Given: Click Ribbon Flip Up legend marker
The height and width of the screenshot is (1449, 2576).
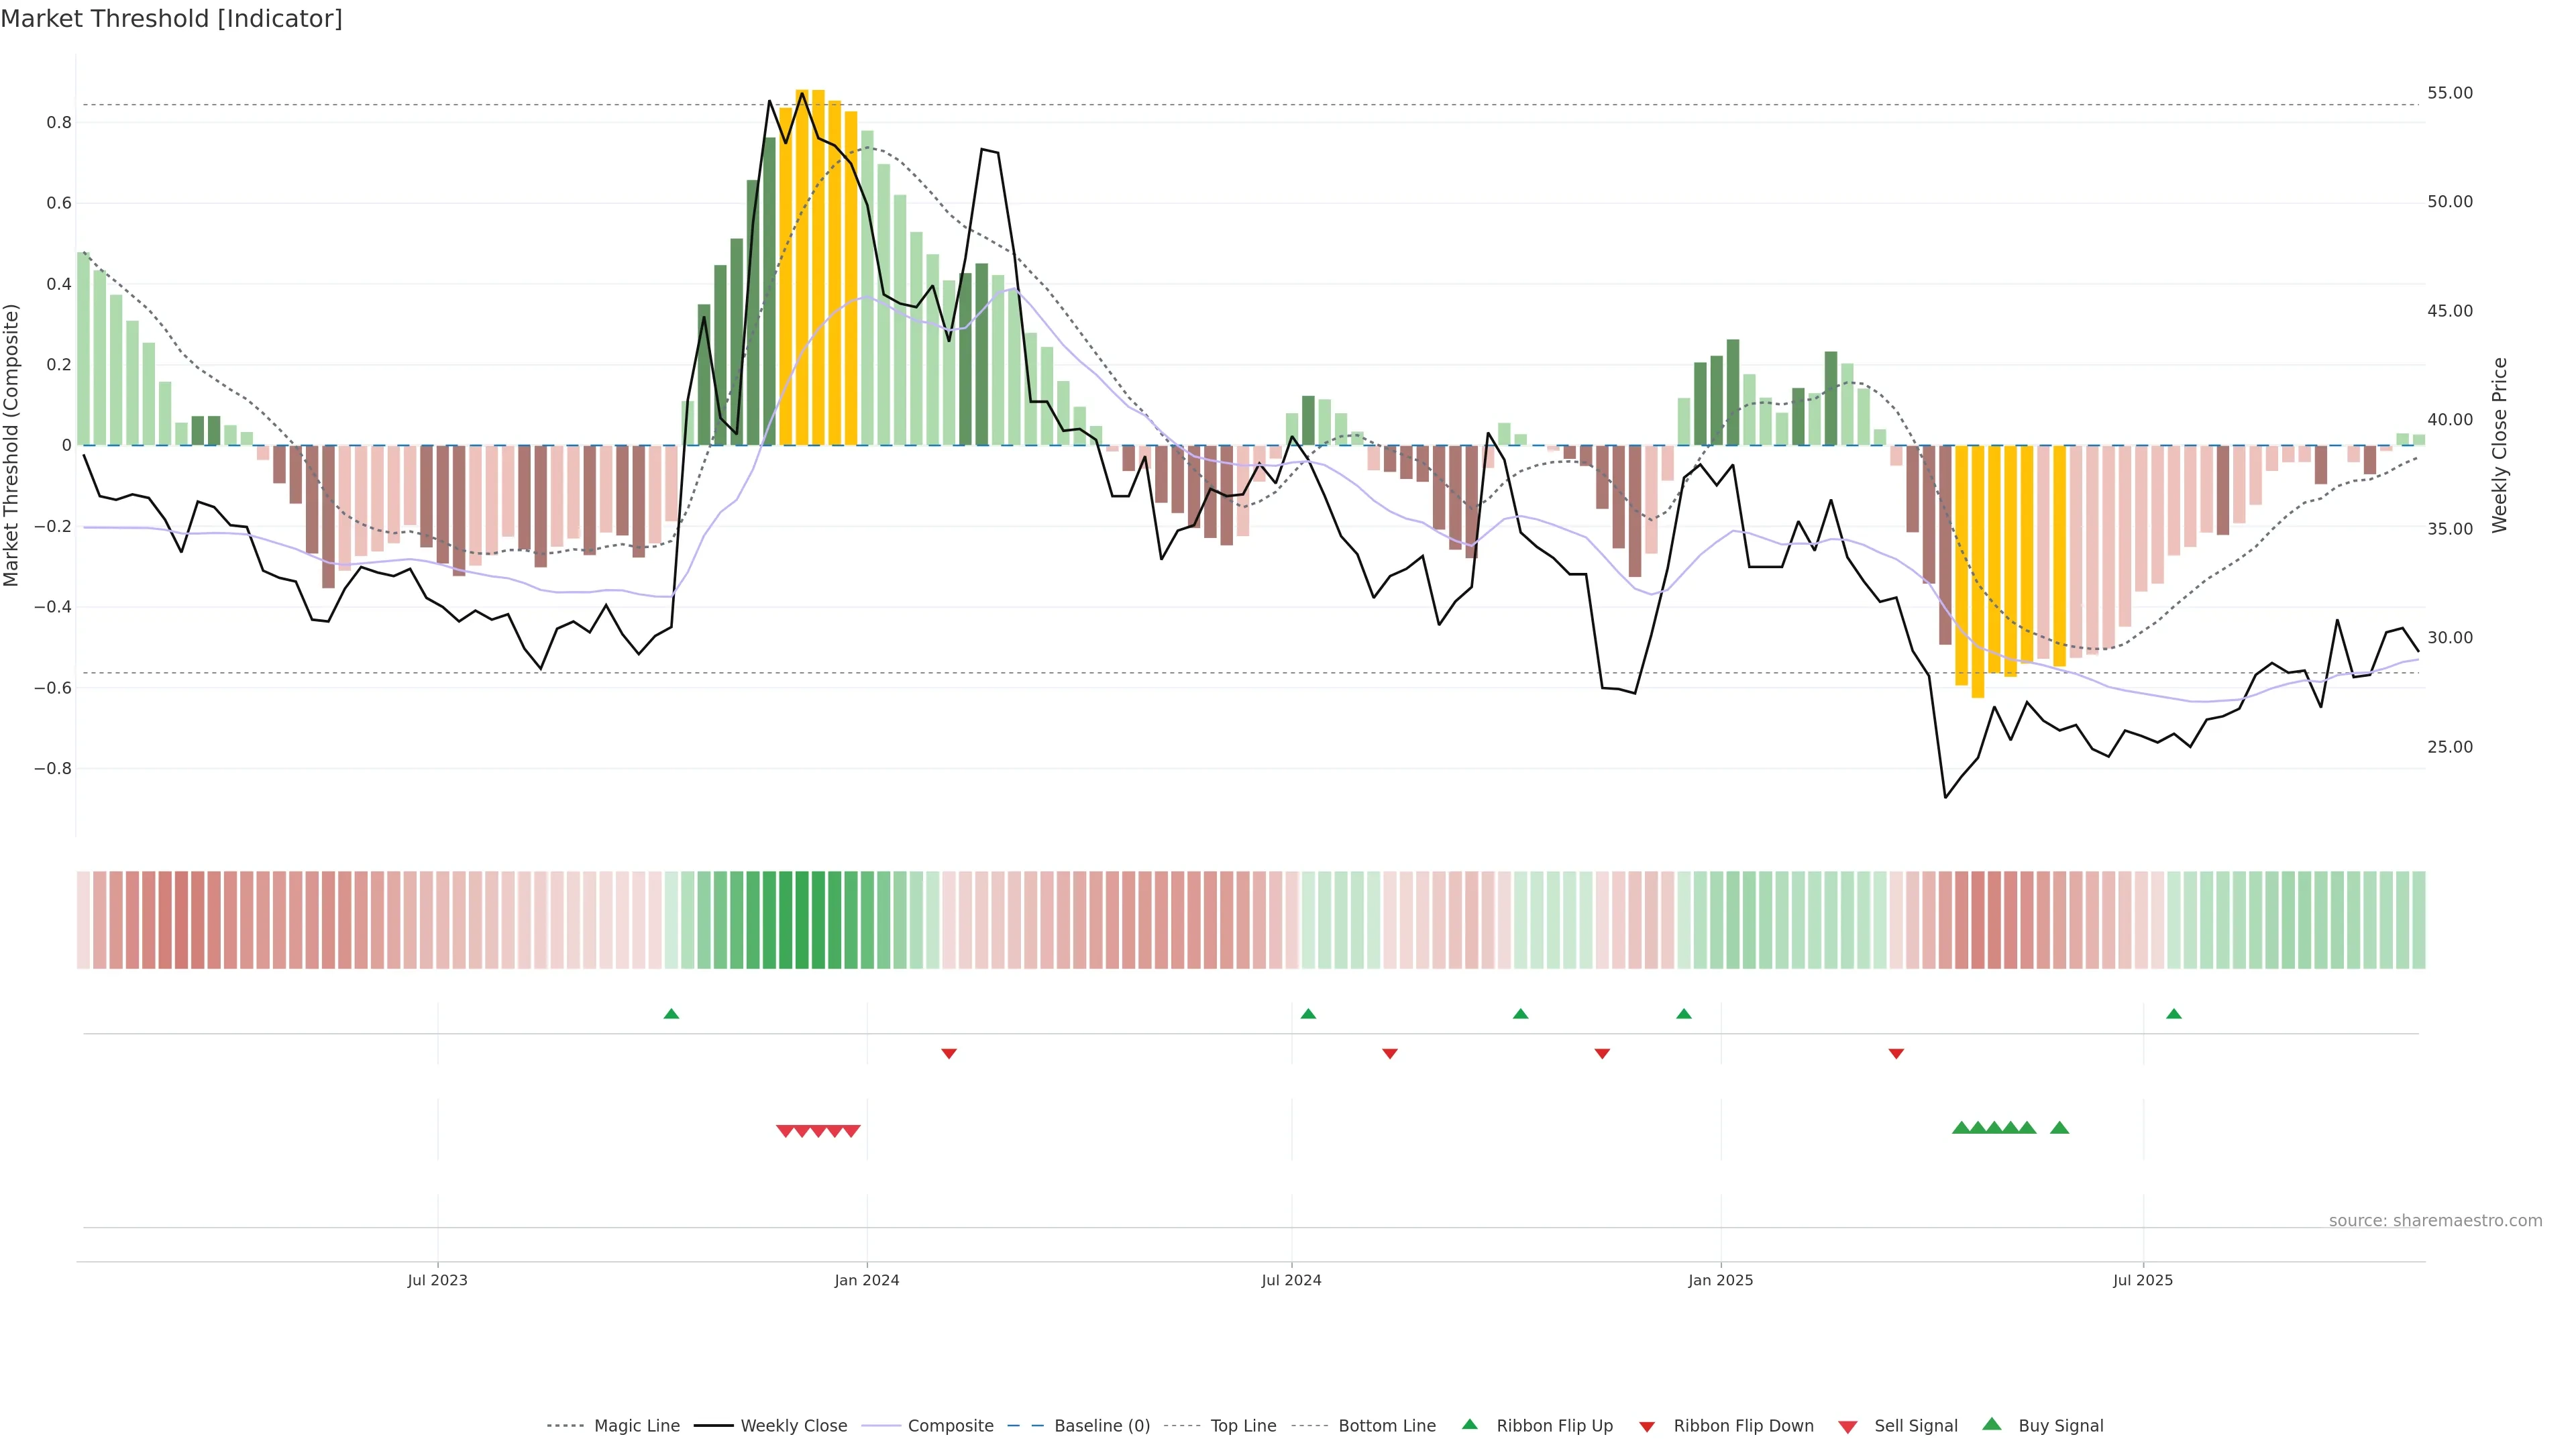Looking at the screenshot, I should [x=1469, y=1424].
